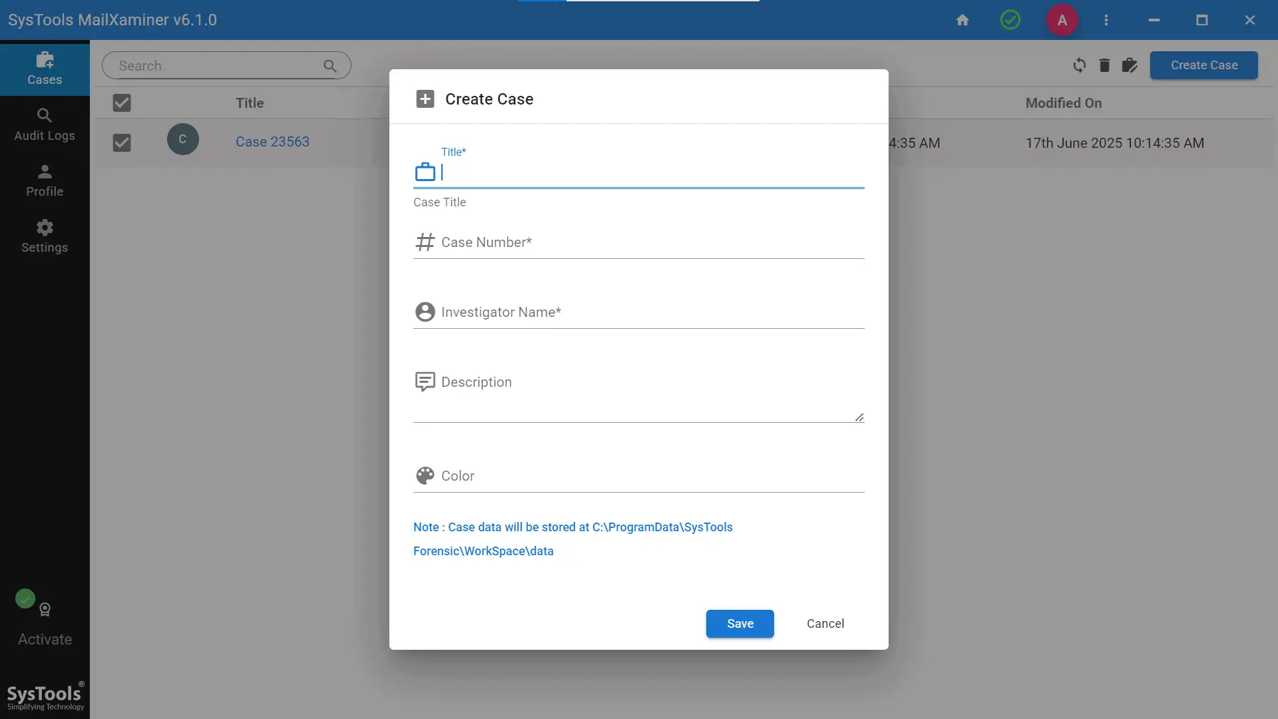Click the person icon beside Investigator Name
1278x719 pixels.
tap(425, 312)
